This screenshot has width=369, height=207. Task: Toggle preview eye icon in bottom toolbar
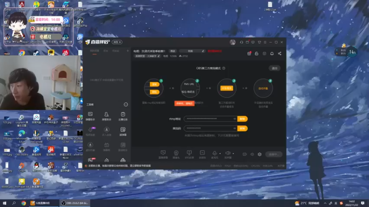click(252, 154)
